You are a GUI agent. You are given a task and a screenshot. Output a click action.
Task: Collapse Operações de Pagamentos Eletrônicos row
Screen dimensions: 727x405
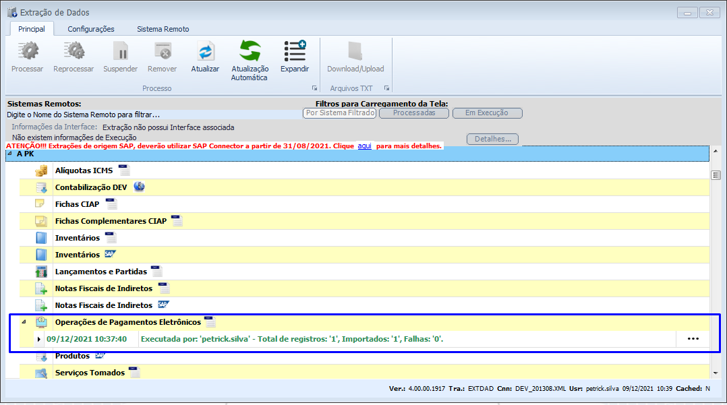[x=24, y=321]
